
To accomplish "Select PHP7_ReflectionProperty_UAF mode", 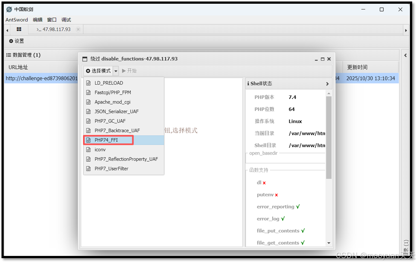I will (124, 159).
